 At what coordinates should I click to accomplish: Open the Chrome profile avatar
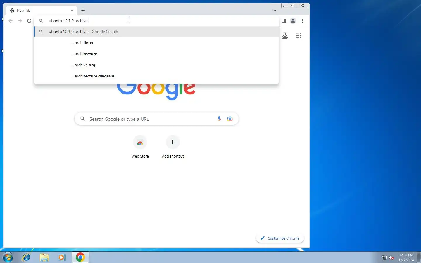point(293,21)
